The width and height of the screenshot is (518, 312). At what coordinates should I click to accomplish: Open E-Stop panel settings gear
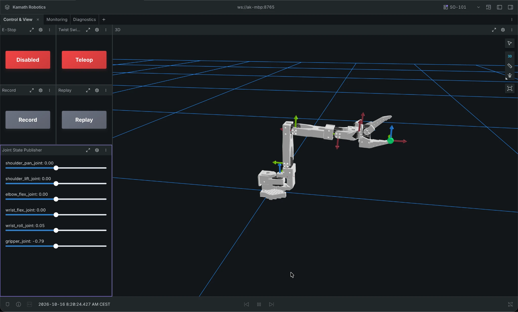tap(40, 30)
